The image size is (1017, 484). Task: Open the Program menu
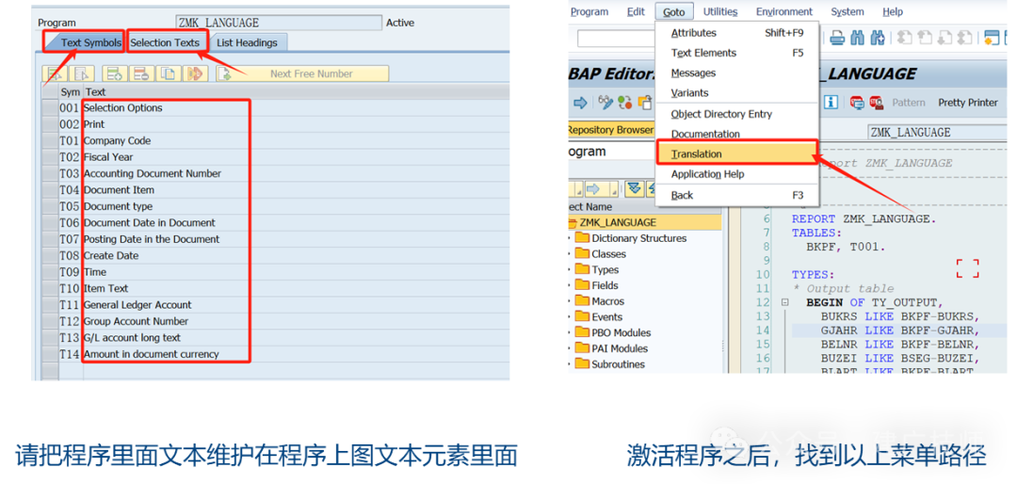click(589, 11)
